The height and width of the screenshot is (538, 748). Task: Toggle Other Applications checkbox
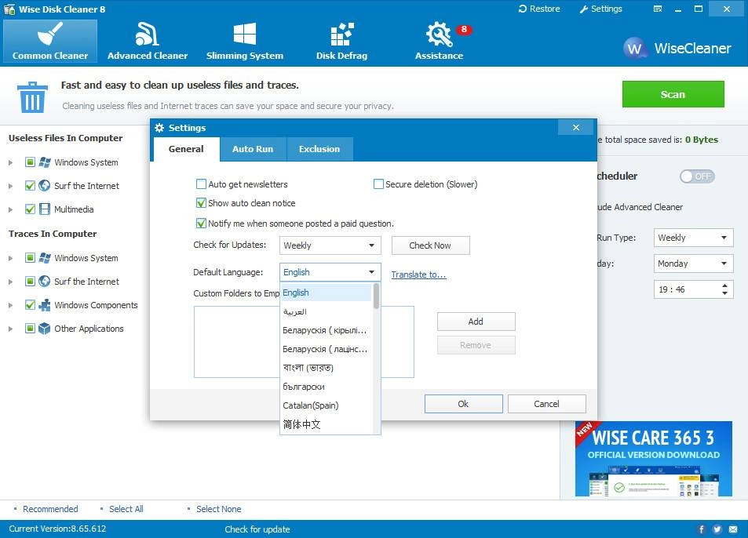pos(30,329)
